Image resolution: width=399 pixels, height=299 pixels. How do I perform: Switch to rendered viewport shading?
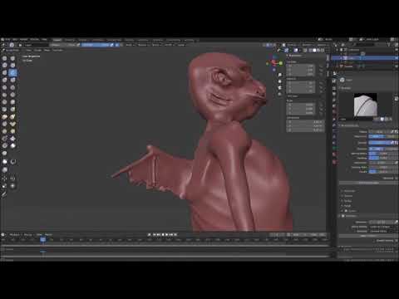tap(323, 50)
